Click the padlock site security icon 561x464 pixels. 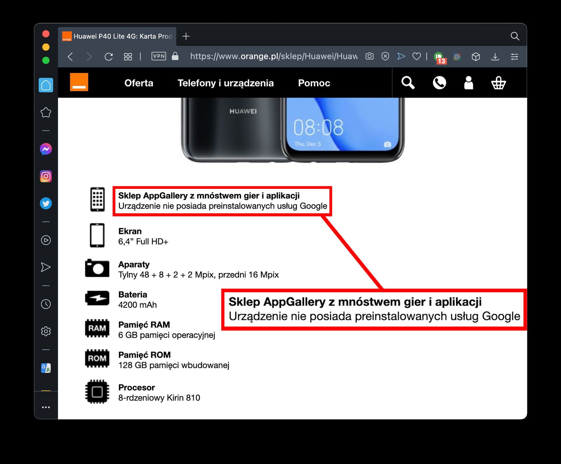(x=175, y=56)
